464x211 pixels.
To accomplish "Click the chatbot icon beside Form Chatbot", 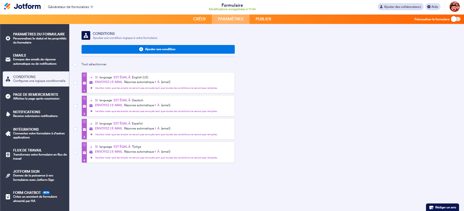I will click(x=8, y=197).
